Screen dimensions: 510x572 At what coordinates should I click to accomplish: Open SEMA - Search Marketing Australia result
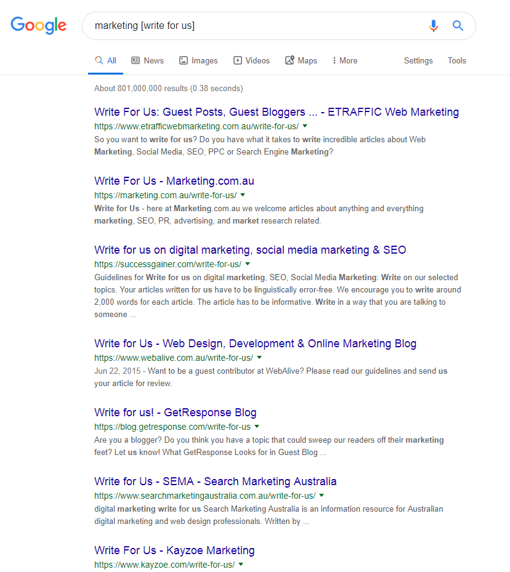pyautogui.click(x=215, y=481)
